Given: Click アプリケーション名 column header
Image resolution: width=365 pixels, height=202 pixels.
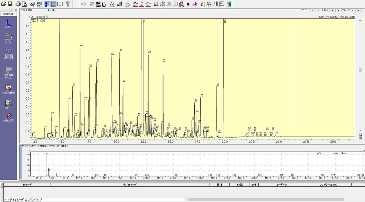Looking at the screenshot, I should 328,185.
